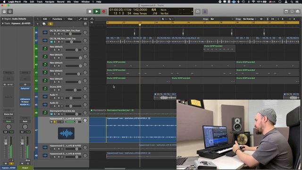Click the add track plus button
The width and height of the screenshot is (302, 170).
pyautogui.click(x=38, y=24)
